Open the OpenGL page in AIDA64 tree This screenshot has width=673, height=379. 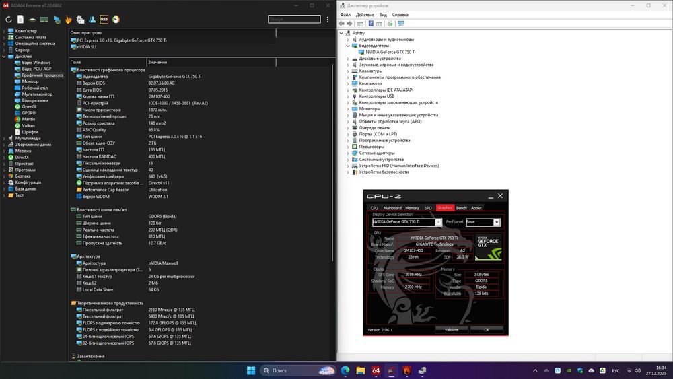point(29,107)
